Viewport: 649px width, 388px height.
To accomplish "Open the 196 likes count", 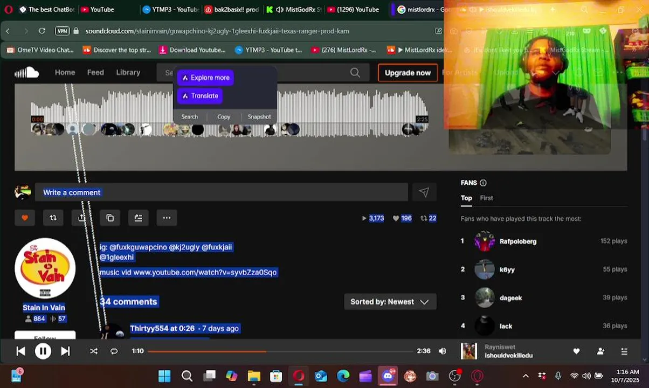I will (402, 218).
